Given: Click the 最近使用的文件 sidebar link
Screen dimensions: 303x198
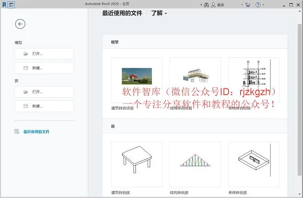Looking at the screenshot, I should [37, 132].
